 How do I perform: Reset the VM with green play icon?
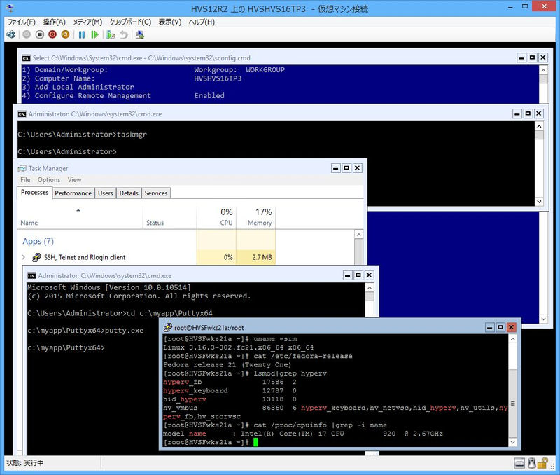click(94, 34)
